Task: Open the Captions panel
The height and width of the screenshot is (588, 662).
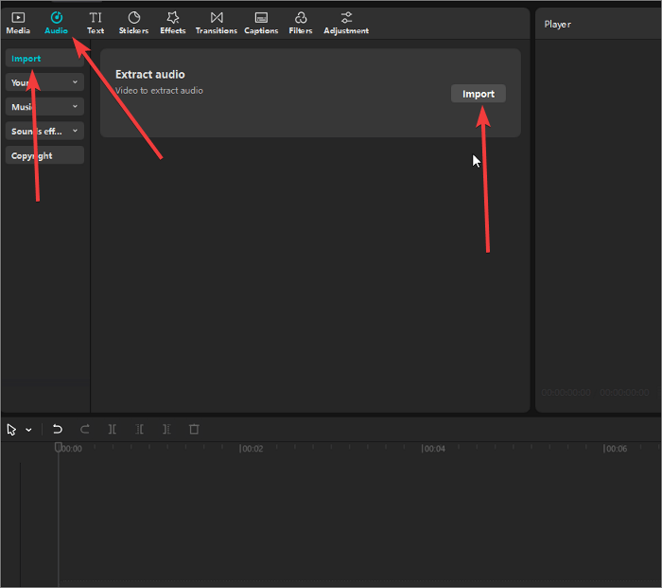Action: pyautogui.click(x=261, y=23)
